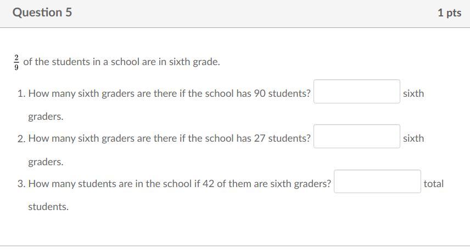Click list number 3 of the questions
This screenshot has width=470, height=250.
coord(21,184)
